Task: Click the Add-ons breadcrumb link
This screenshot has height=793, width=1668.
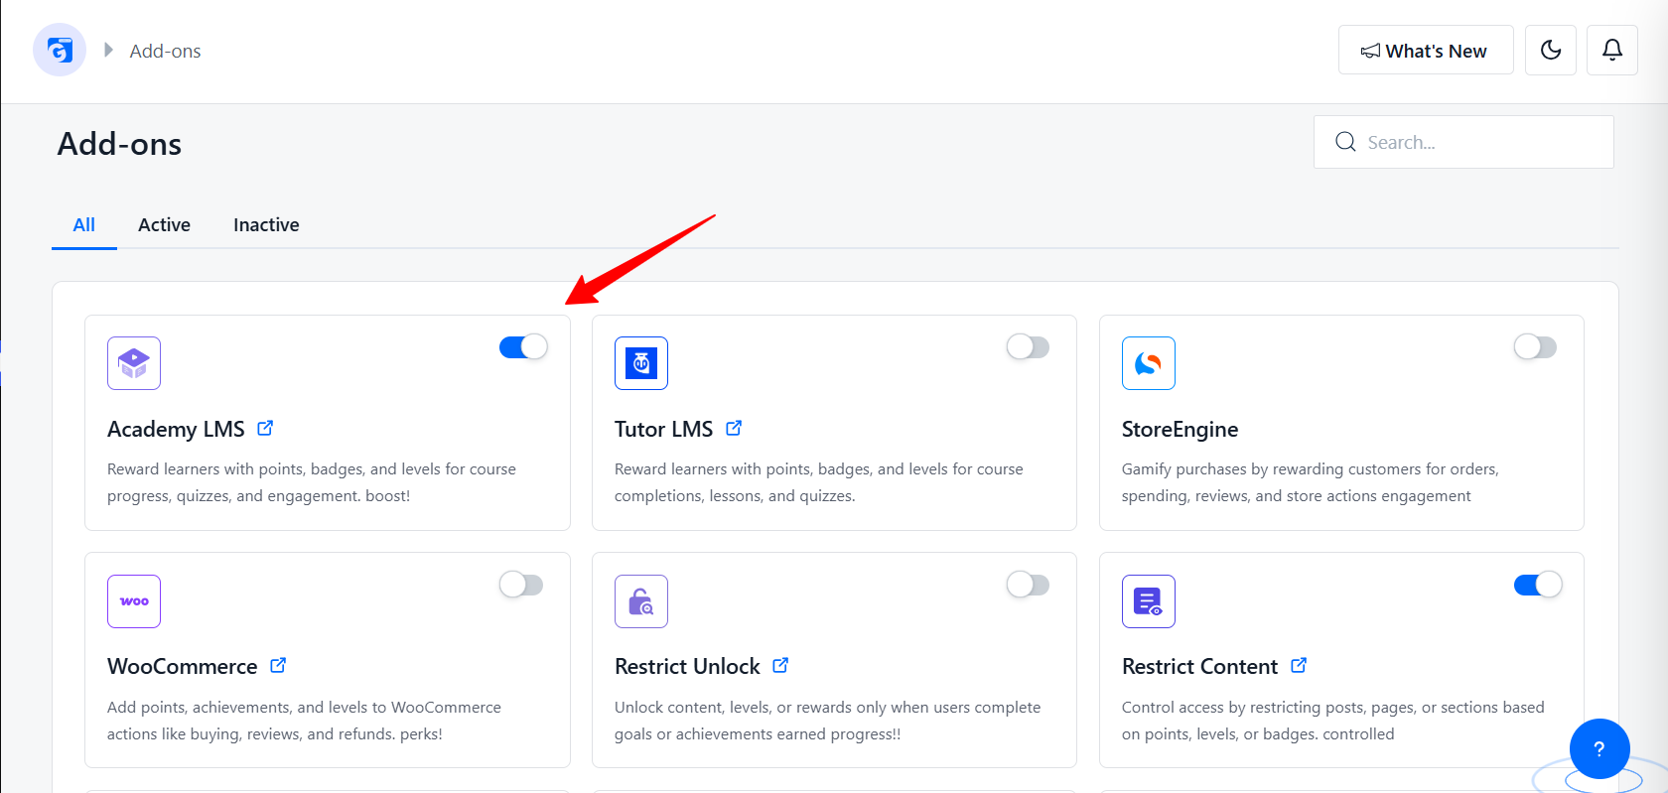Action: tap(165, 51)
